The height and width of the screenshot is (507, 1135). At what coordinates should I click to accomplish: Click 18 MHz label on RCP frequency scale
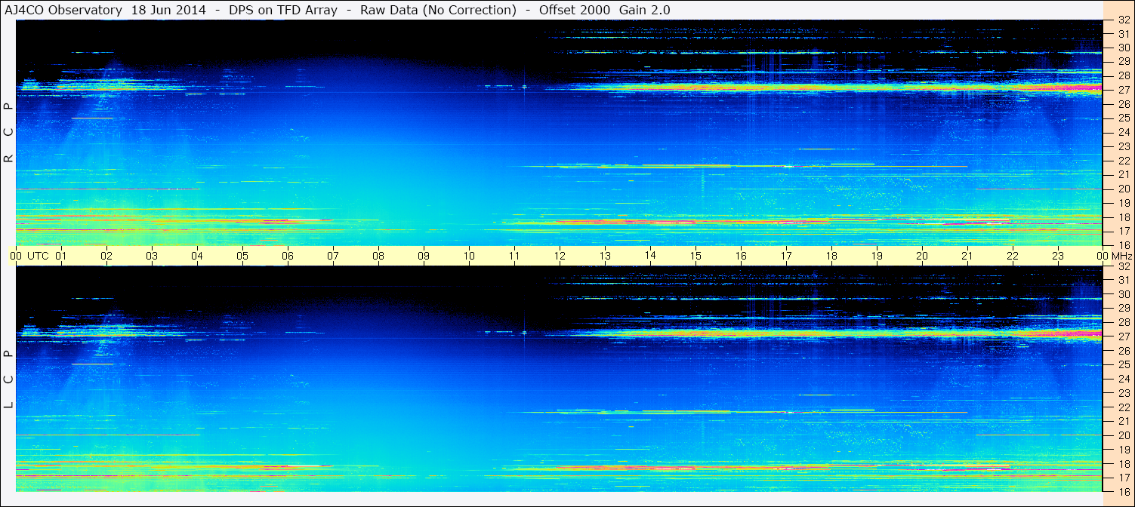click(x=1123, y=217)
